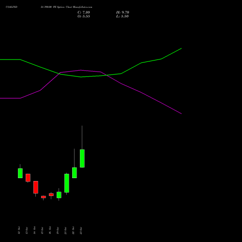Click the PE Options Chart title text
The height and width of the screenshot is (242, 242).
coord(66,7)
